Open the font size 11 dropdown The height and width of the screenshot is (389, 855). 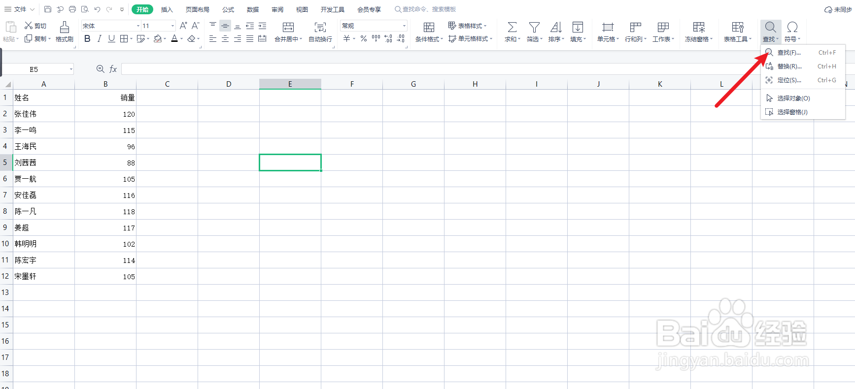pyautogui.click(x=172, y=26)
